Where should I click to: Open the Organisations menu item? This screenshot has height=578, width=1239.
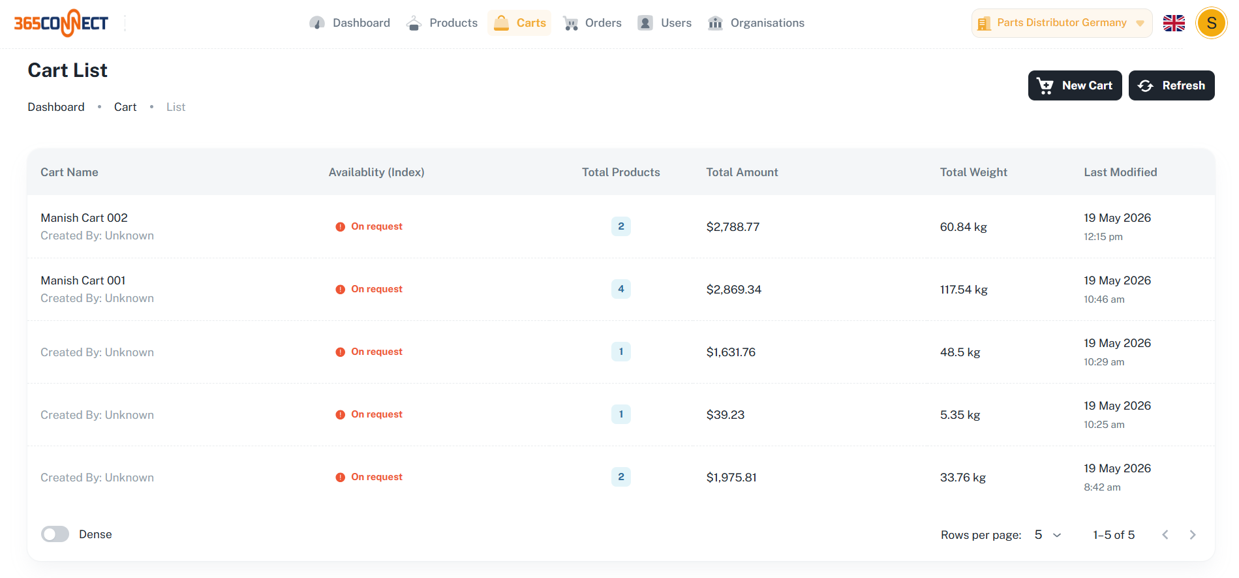tap(756, 23)
